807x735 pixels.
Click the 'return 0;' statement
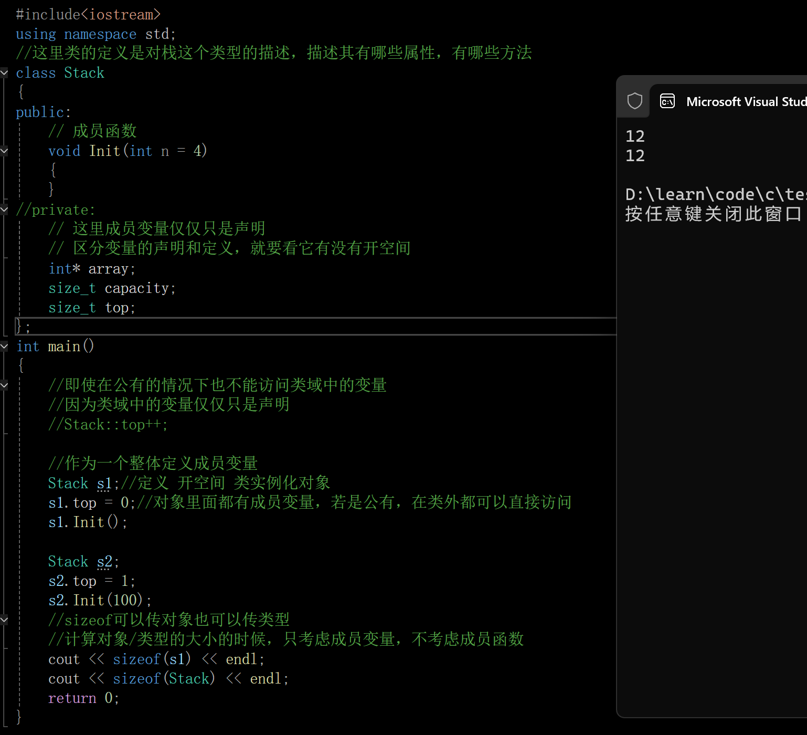pyautogui.click(x=84, y=698)
